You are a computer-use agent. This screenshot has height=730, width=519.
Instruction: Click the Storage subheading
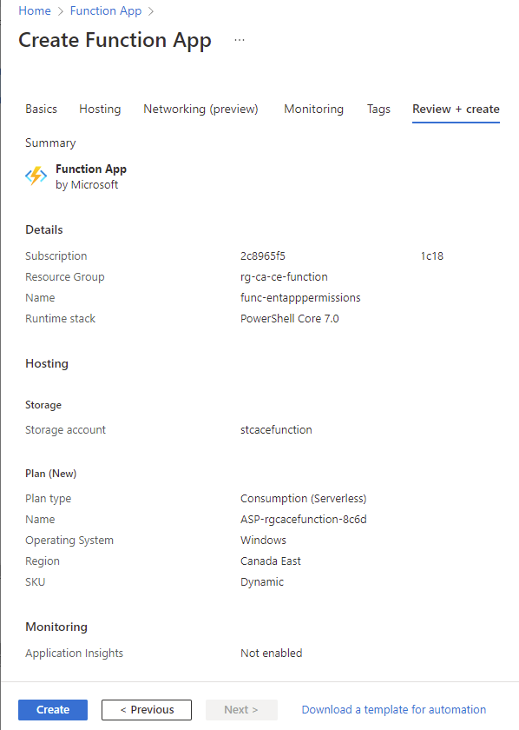[43, 405]
